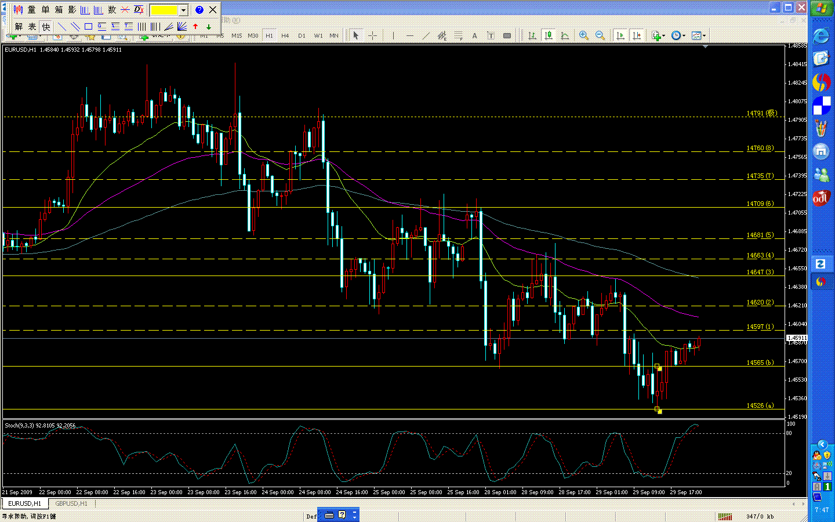Open the blue help question-mark icon
This screenshot has height=522, width=835.
point(199,10)
